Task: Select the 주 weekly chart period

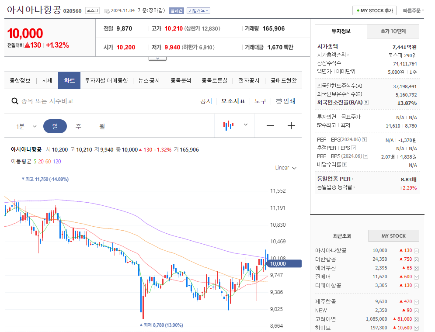Action: pyautogui.click(x=79, y=126)
